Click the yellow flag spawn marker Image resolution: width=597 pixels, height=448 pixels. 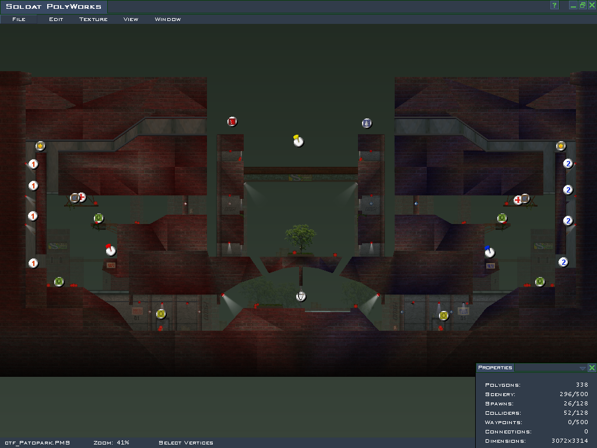click(298, 141)
